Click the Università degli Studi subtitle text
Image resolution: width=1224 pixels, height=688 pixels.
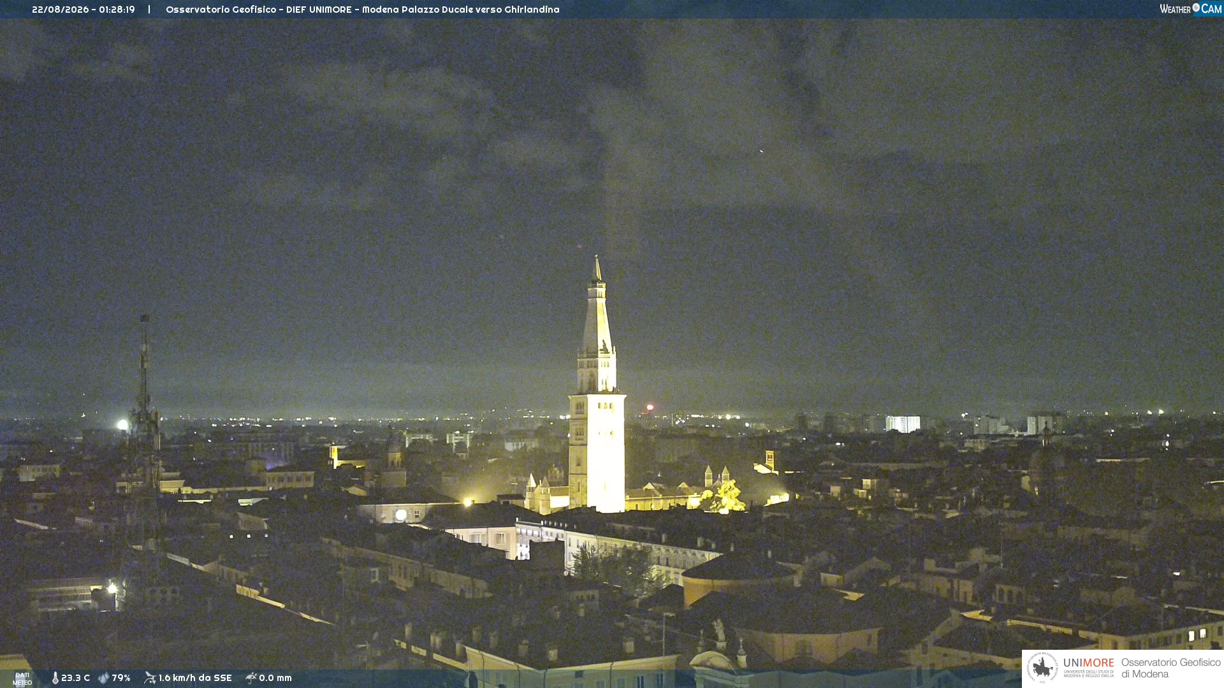(x=1089, y=673)
